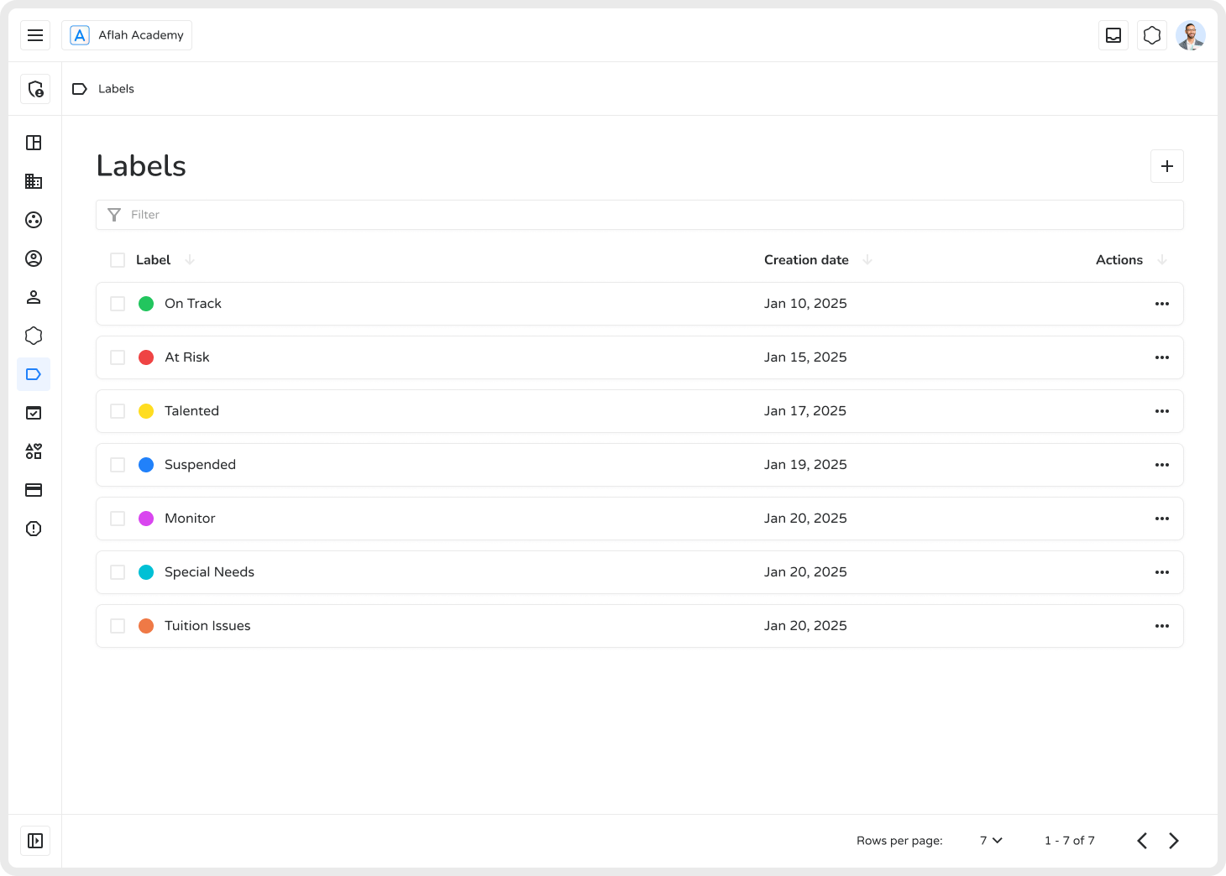The image size is (1226, 876).
Task: Open the hamburger menu in top bar
Action: (35, 35)
